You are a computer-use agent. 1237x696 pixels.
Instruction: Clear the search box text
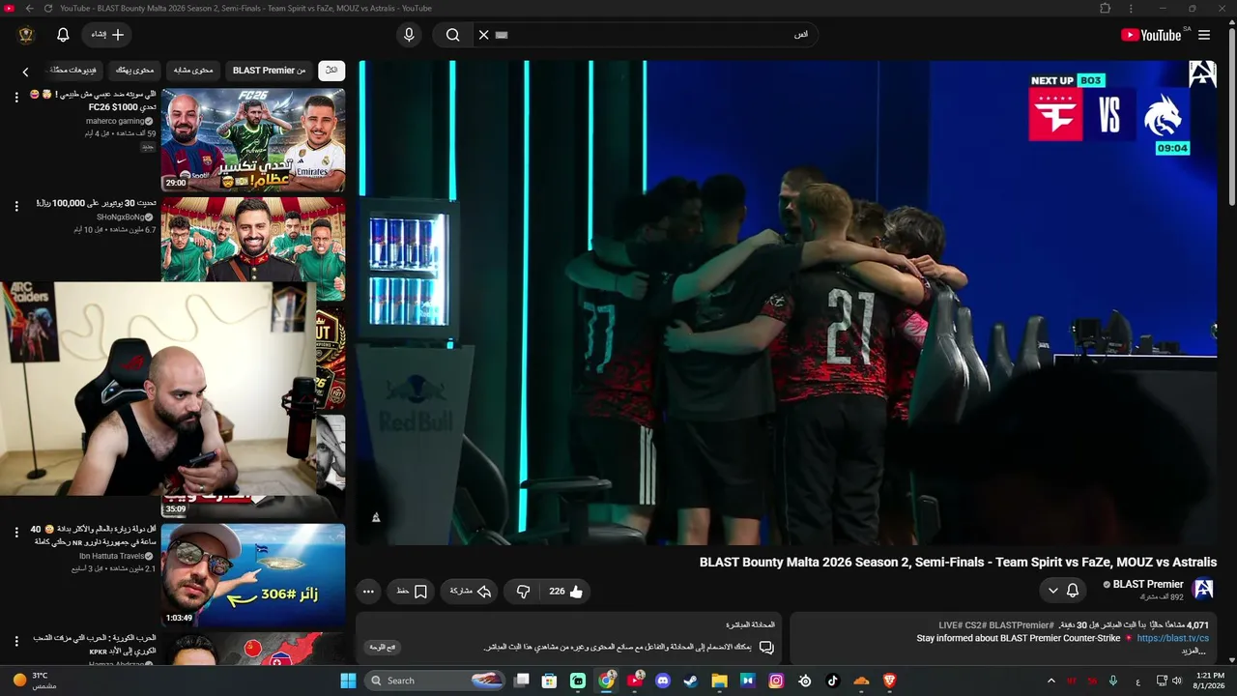pyautogui.click(x=484, y=35)
